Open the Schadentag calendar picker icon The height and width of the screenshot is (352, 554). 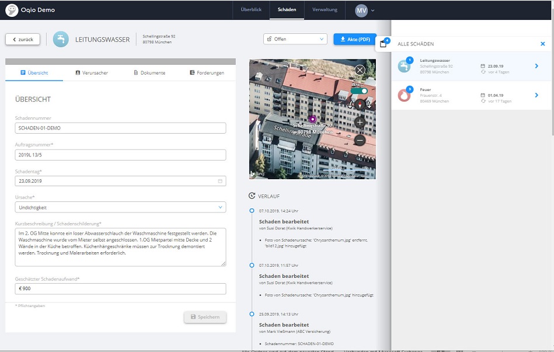click(x=220, y=181)
